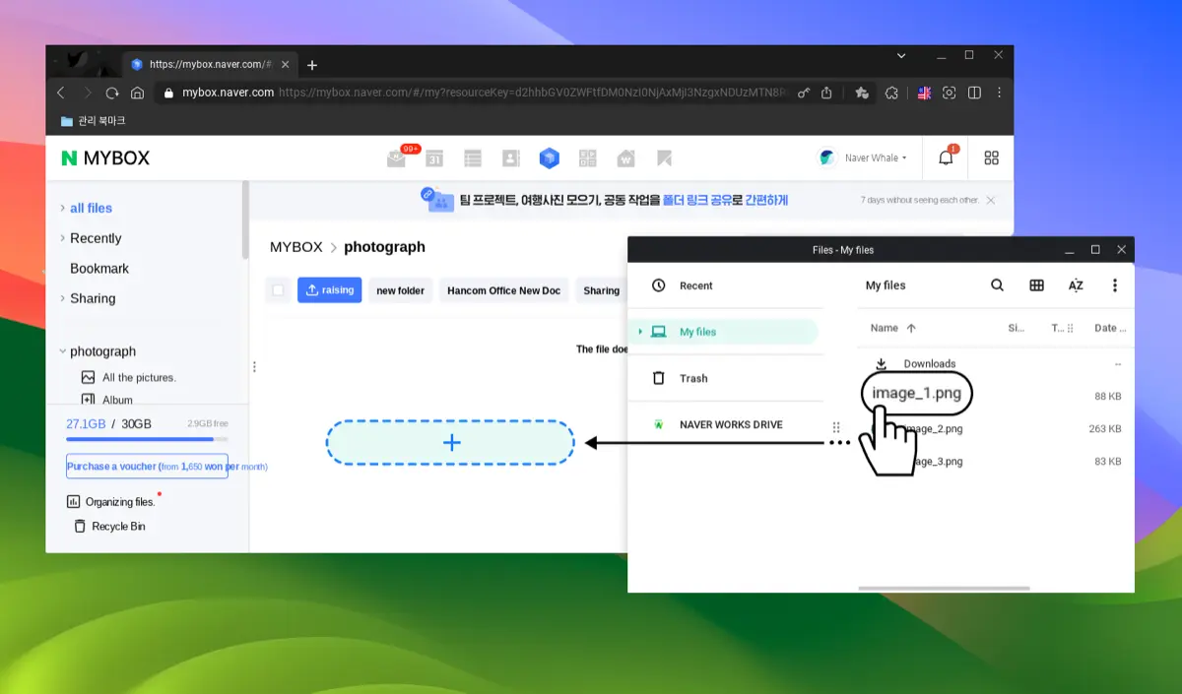
Task: Open Naver Mail from the top icon bar
Action: 397,158
